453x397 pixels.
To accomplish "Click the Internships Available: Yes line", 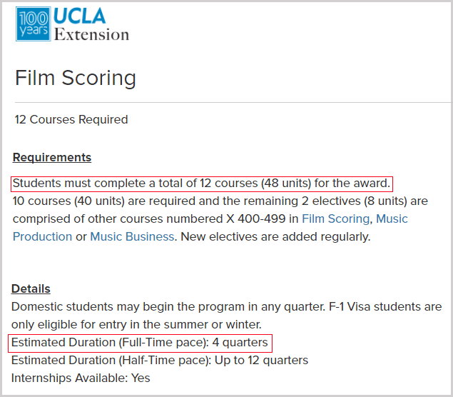I will [x=81, y=378].
